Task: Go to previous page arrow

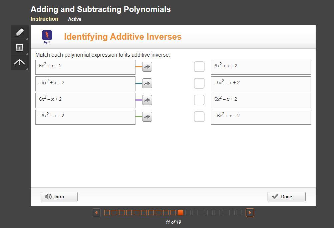Action: (96, 213)
